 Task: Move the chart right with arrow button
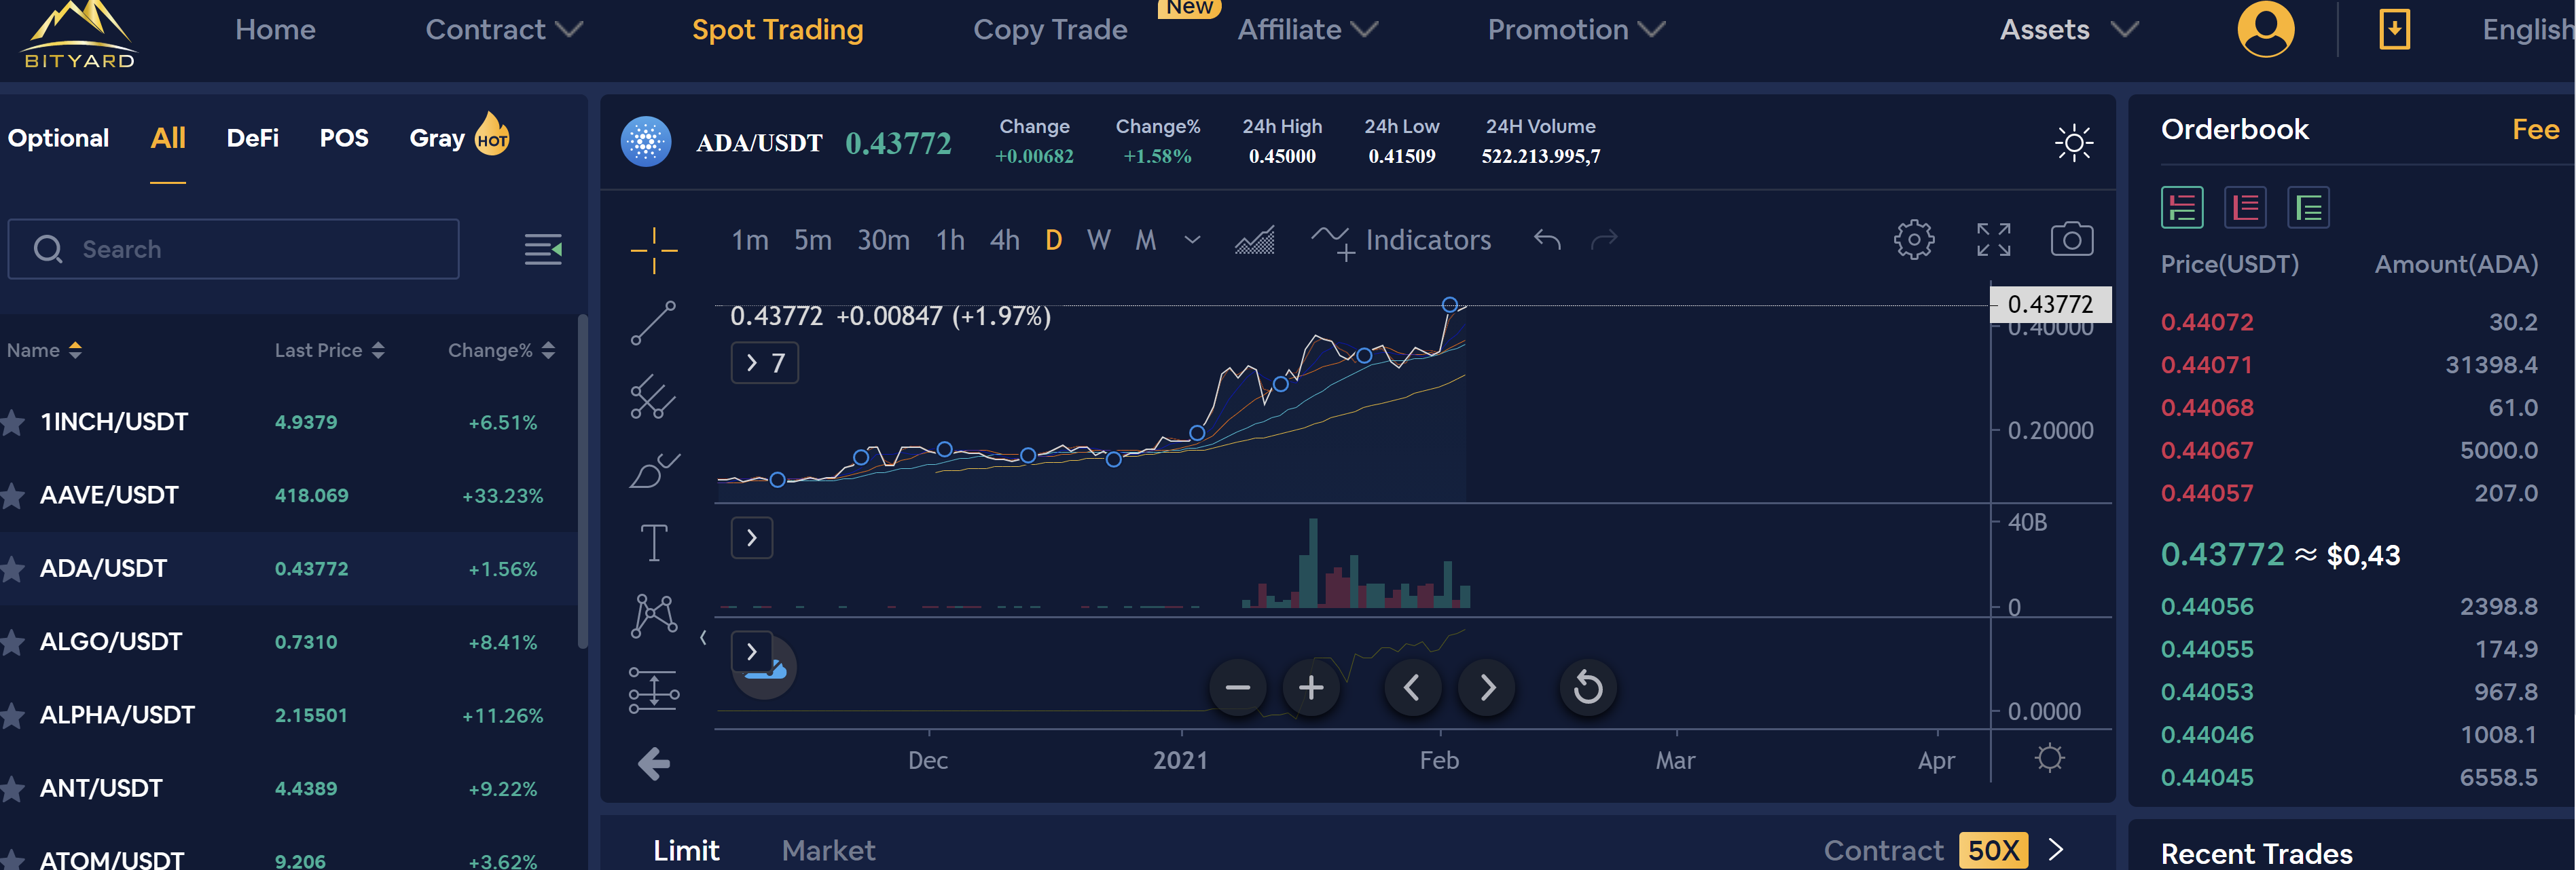point(1487,687)
